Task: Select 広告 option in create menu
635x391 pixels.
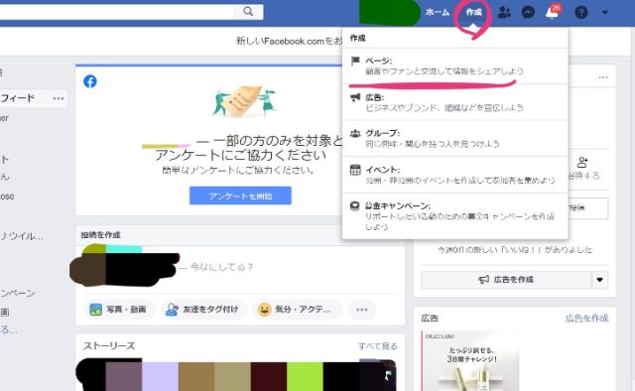Action: point(455,102)
